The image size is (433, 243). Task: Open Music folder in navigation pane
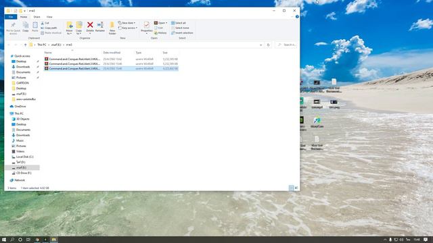[x=20, y=140]
